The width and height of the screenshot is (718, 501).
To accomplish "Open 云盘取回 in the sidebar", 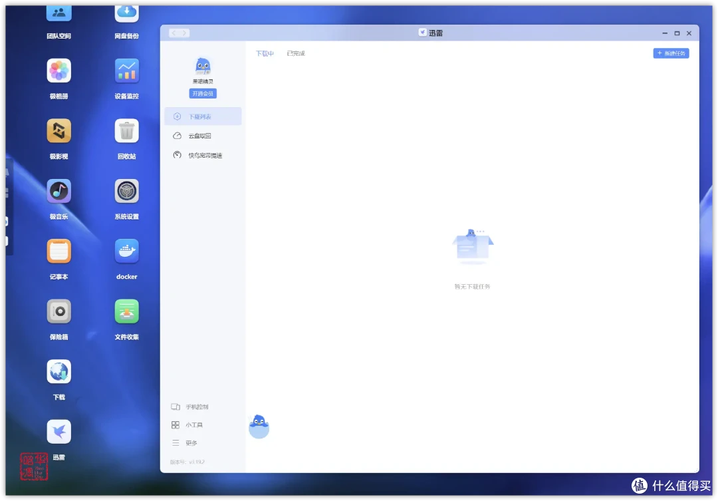I will [x=203, y=136].
